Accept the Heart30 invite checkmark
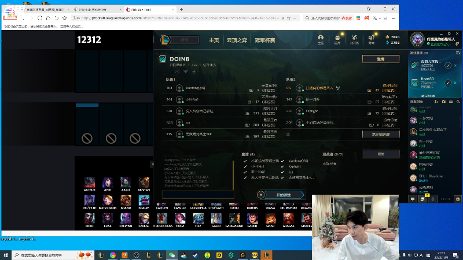 (448, 83)
